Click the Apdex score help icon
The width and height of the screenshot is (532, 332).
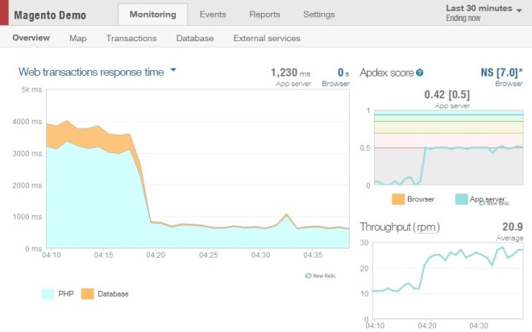[420, 73]
